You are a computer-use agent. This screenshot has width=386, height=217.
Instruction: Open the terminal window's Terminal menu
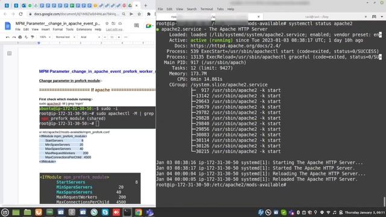(x=206, y=9)
